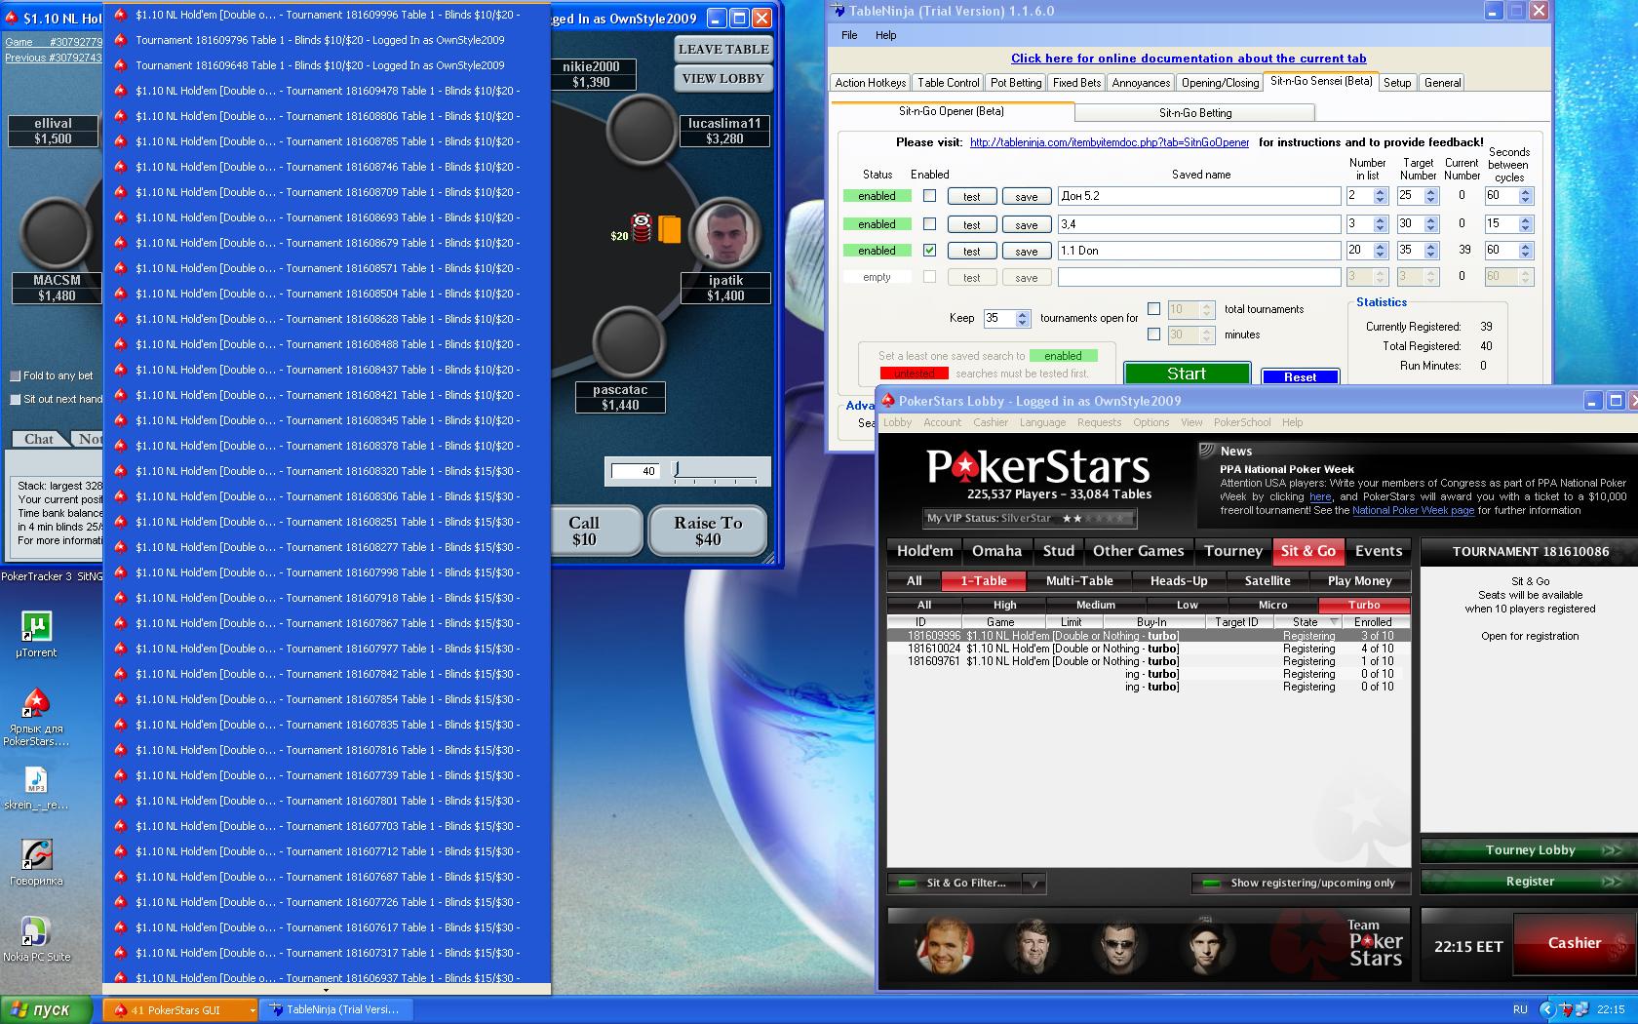Expand the 41 PokerStars GUI taskbar group
This screenshot has width=1638, height=1024.
click(180, 1009)
